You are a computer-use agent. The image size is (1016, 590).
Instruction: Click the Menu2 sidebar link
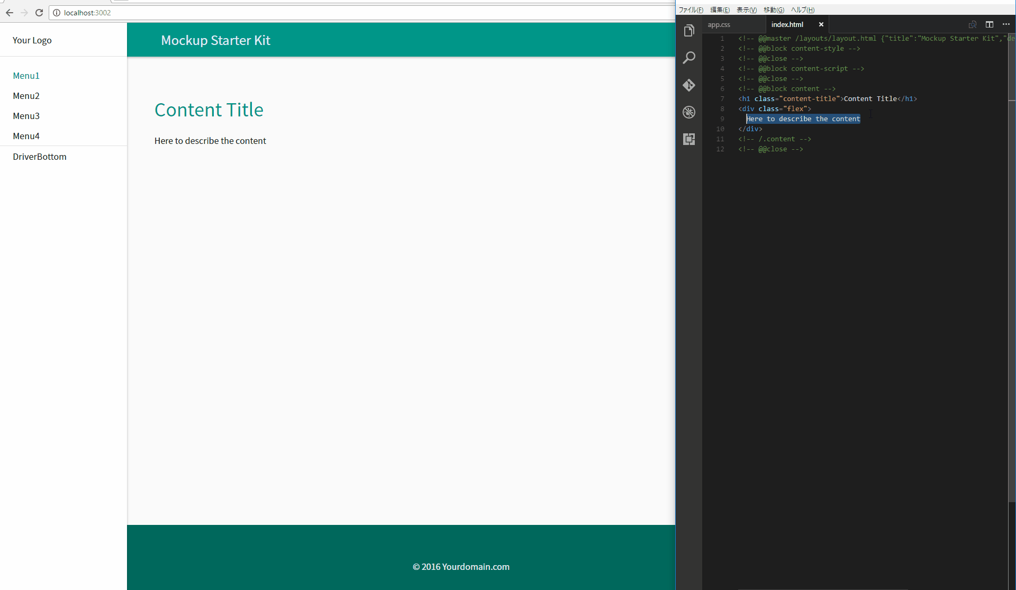point(26,96)
